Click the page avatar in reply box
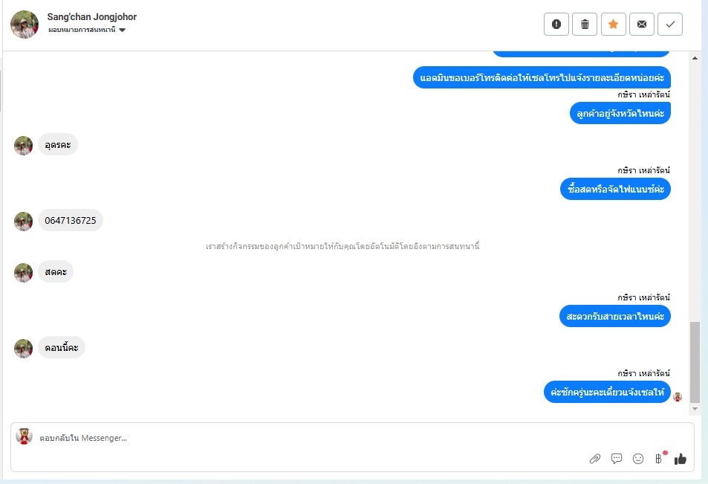This screenshot has width=708, height=484. coord(24,437)
